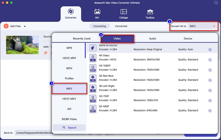Click Resolution: 1280x720 text
Viewport: 221px width, 140px height.
(x=146, y=100)
